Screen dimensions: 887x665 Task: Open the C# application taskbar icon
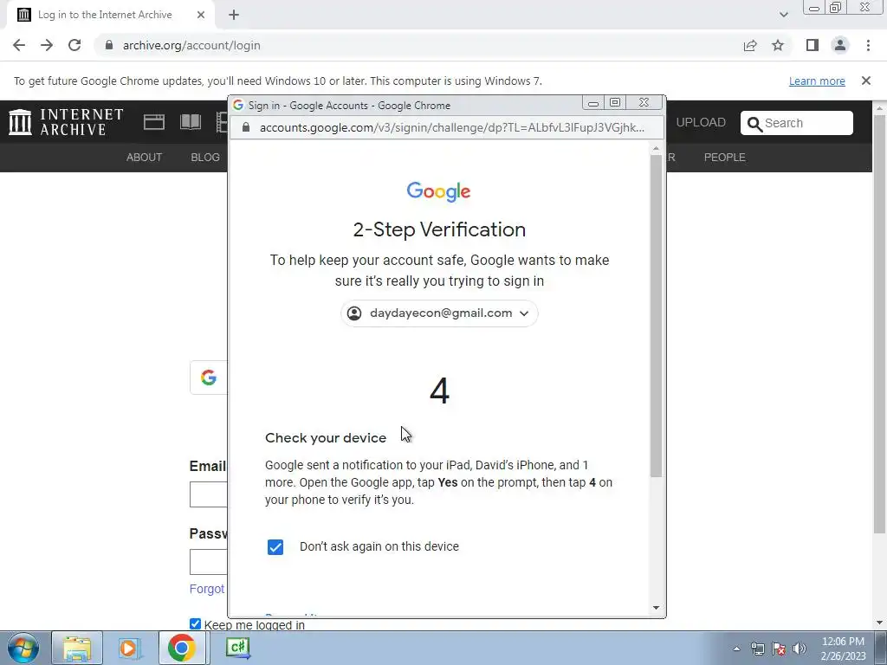point(237,648)
